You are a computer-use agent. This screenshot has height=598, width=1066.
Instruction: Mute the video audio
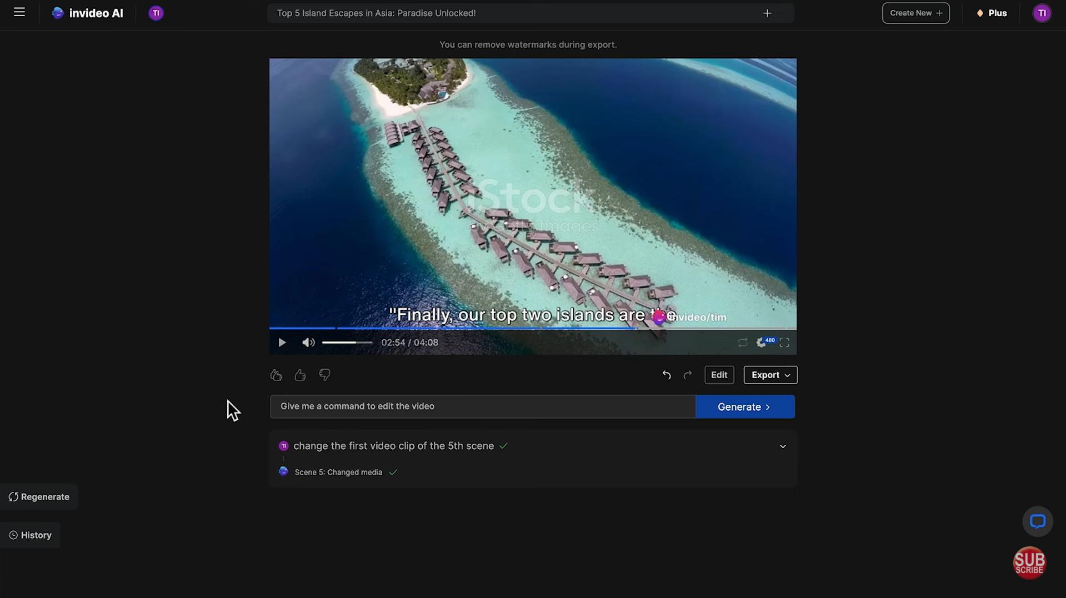pos(308,342)
